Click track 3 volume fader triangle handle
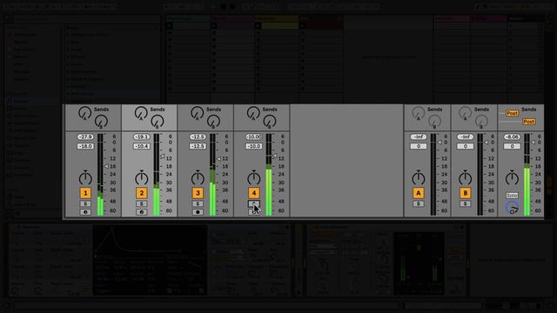The image size is (557, 313). point(218,158)
